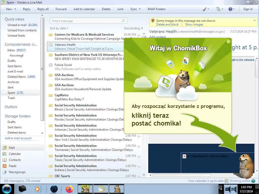Select Unread from contacts view
The image size is (259, 194).
tap(22, 30)
